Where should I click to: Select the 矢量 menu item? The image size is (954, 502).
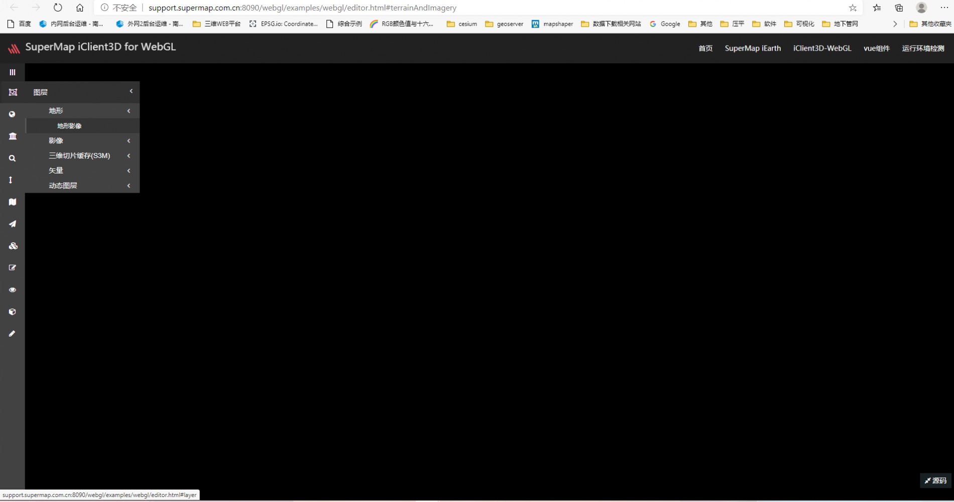coord(82,171)
